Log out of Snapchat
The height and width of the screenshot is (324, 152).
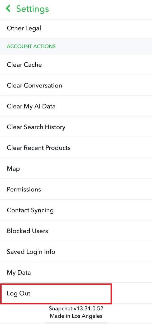pyautogui.click(x=18, y=294)
